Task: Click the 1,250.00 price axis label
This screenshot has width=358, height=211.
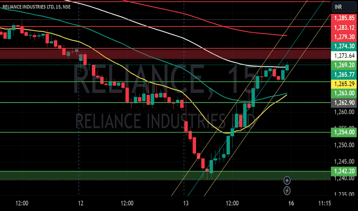Action: point(344,145)
